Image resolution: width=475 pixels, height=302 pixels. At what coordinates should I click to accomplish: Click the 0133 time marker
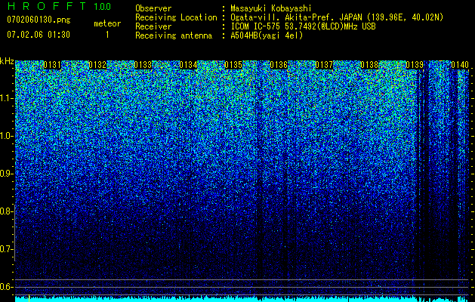(x=143, y=65)
